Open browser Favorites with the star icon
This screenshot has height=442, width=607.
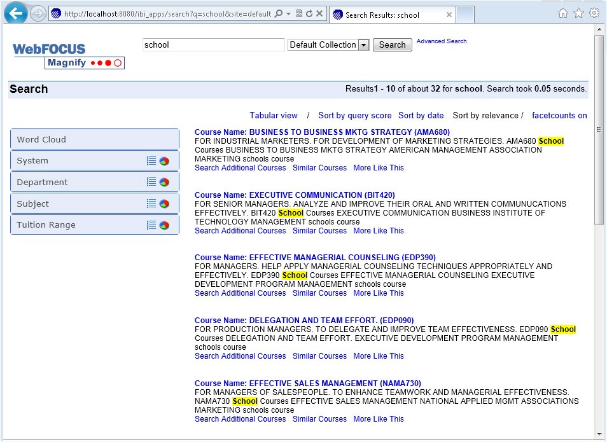578,12
